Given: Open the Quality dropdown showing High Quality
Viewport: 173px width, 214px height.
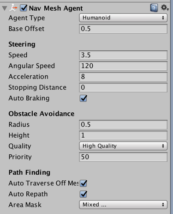Looking at the screenshot, I should [123, 146].
